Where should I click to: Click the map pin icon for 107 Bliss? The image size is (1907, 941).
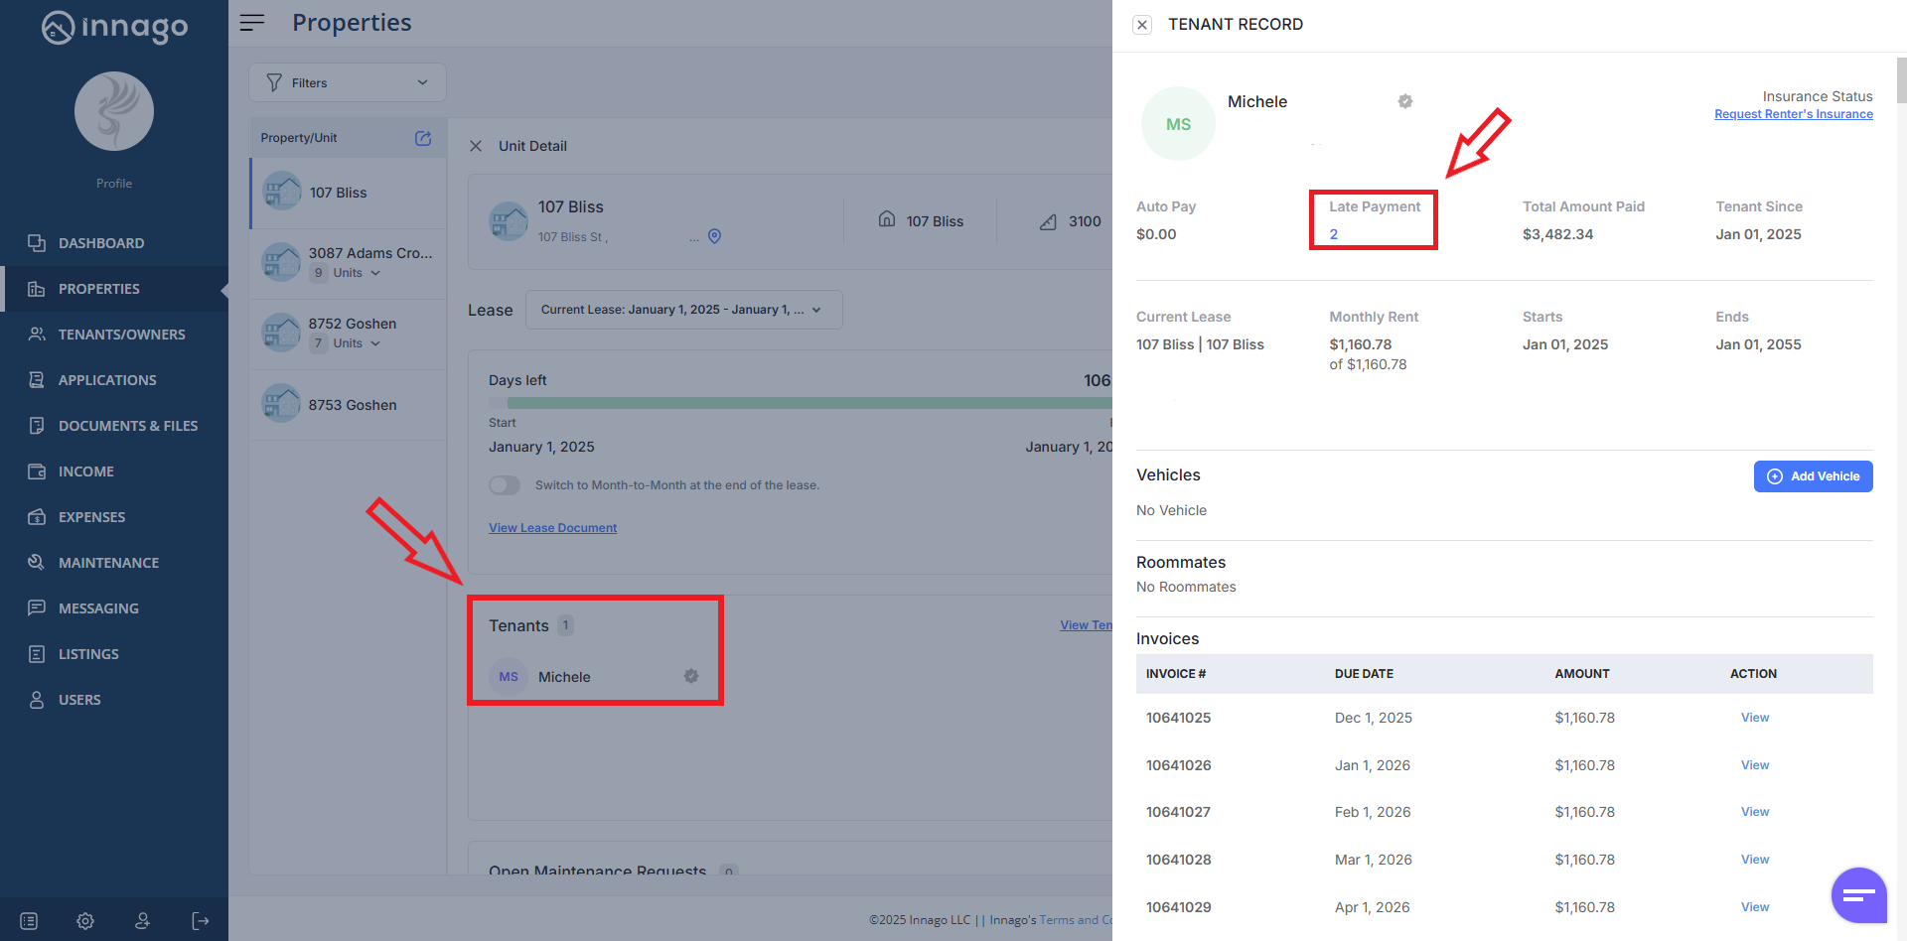click(x=714, y=236)
